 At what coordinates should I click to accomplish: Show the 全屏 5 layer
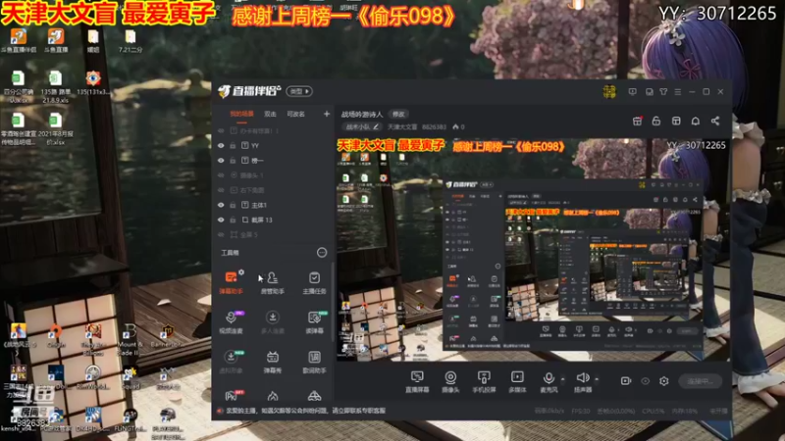[221, 234]
